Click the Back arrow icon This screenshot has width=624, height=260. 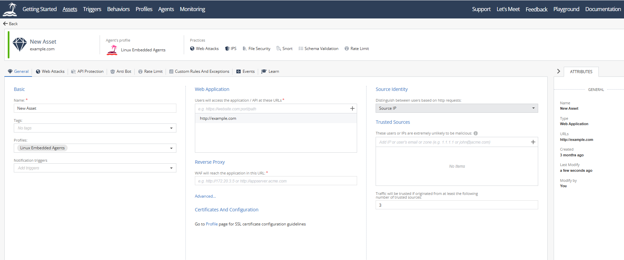5,23
